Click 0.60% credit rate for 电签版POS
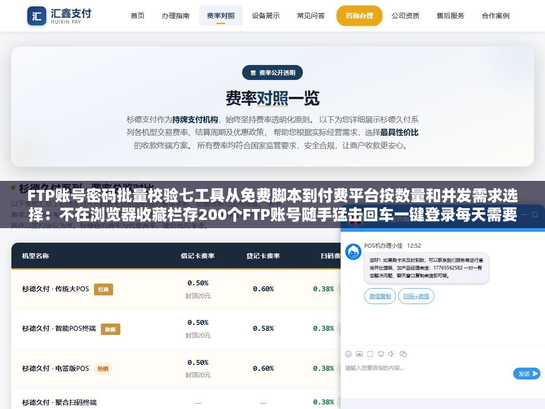Screen dimensions: 545x409 263,369
